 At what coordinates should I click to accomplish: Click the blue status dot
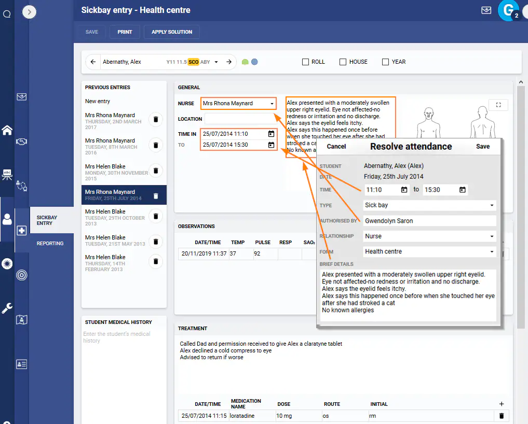(x=254, y=62)
